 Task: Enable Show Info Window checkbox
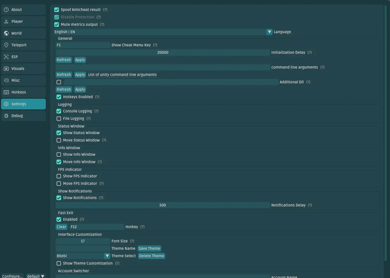click(x=59, y=154)
